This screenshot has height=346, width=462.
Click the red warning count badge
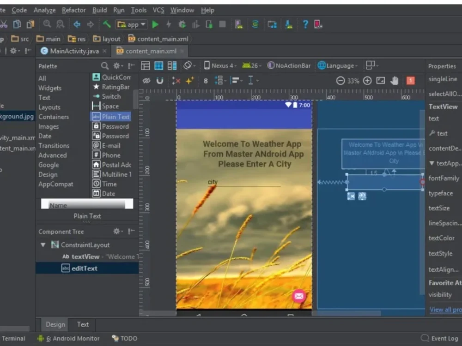[x=410, y=81]
